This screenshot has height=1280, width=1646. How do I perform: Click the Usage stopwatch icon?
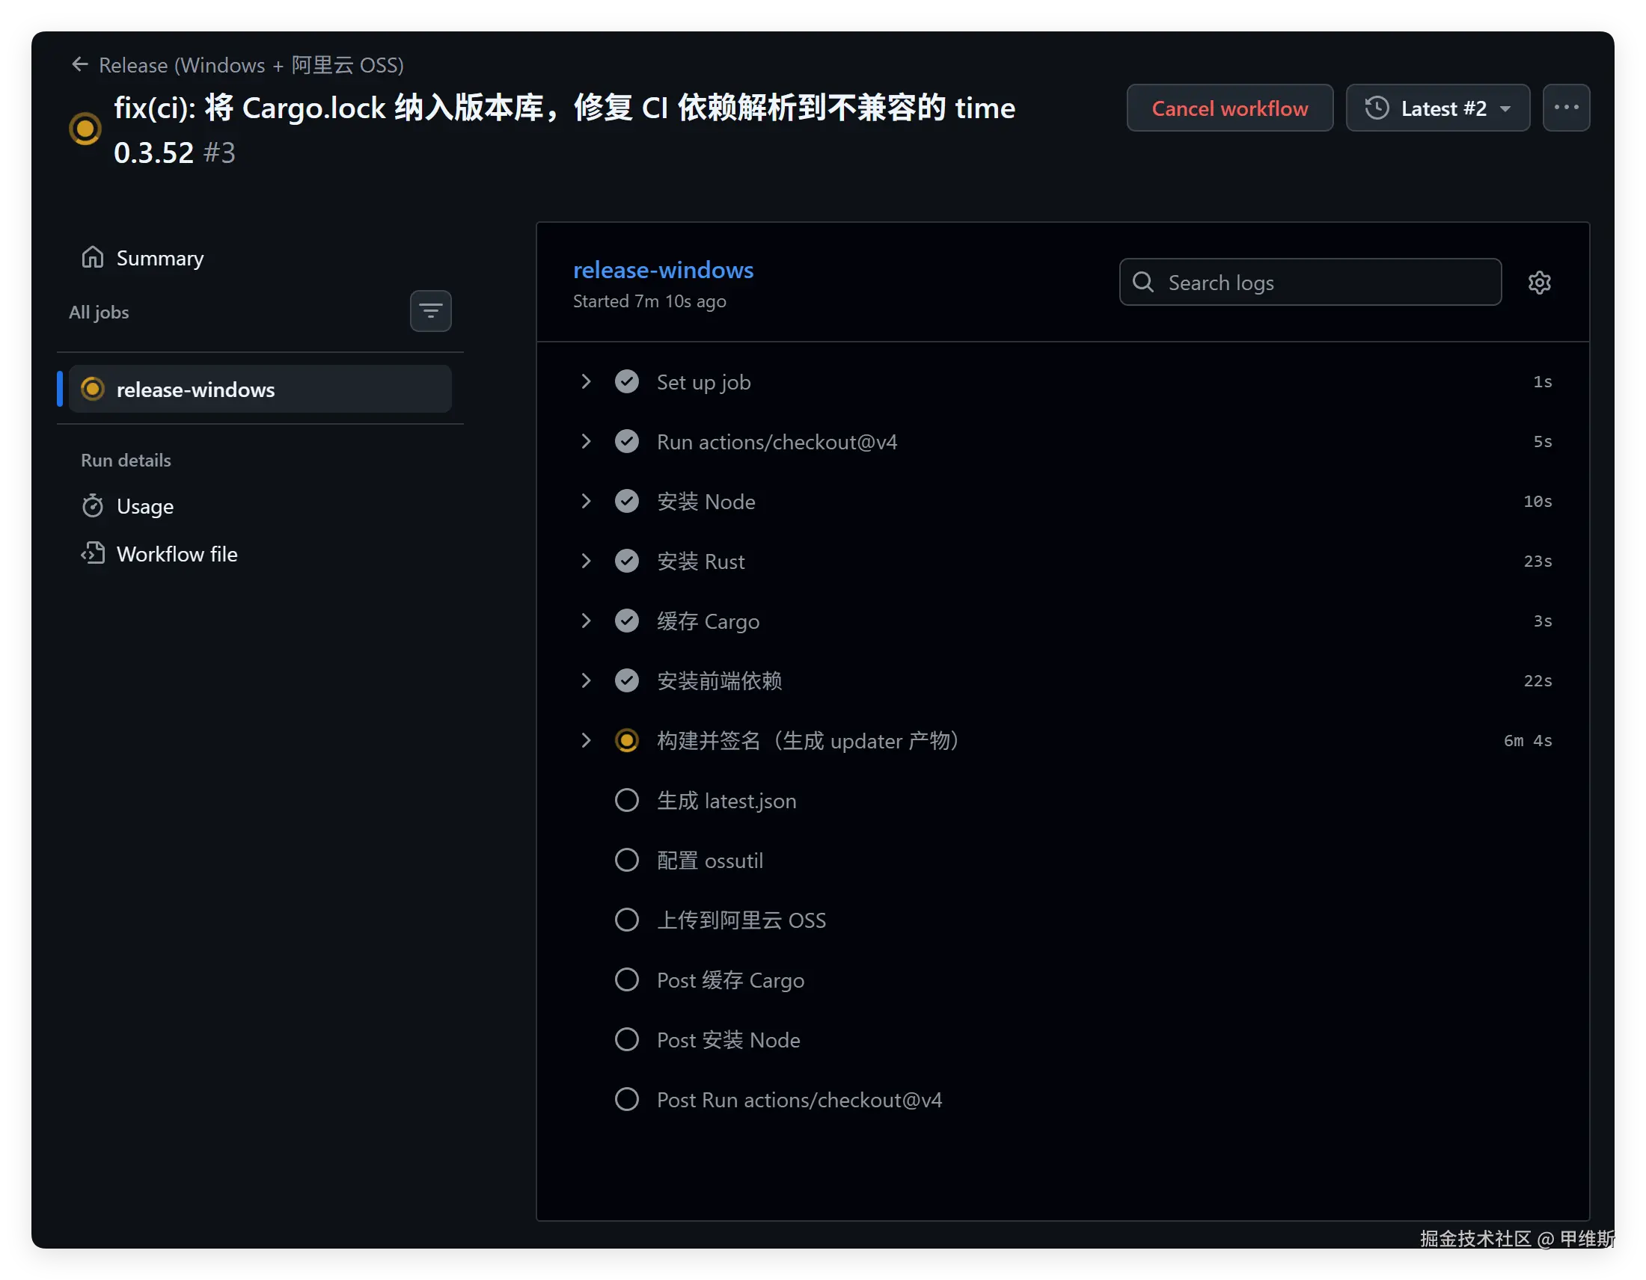coord(93,506)
